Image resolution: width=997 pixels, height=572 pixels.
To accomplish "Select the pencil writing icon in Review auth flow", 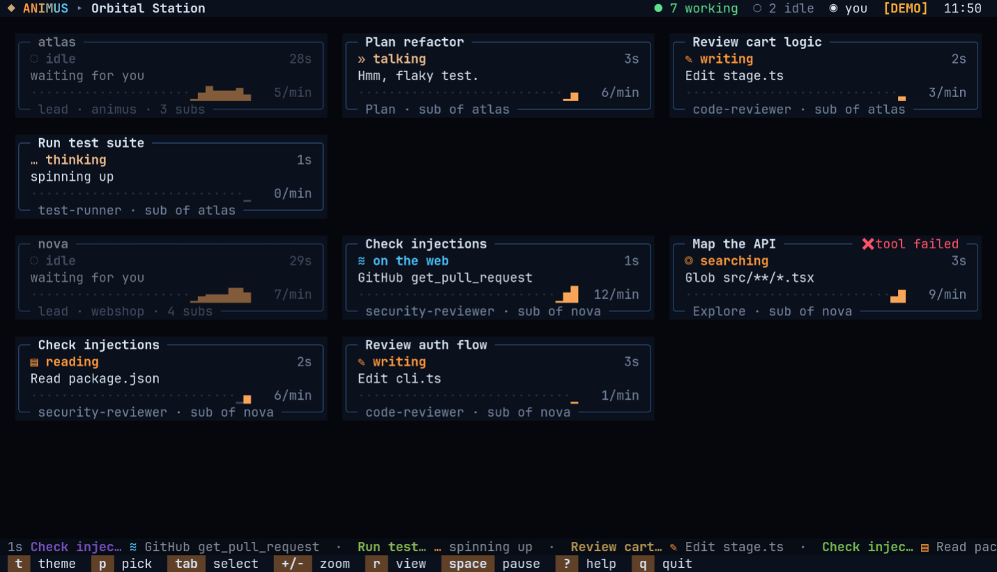I will click(x=361, y=362).
